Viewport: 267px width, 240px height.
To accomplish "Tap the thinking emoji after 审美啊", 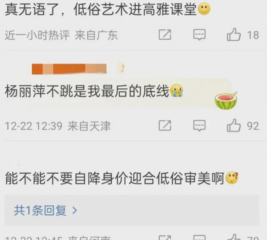I will [232, 178].
